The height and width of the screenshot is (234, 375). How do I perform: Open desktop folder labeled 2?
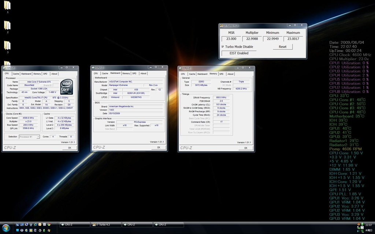click(7, 26)
